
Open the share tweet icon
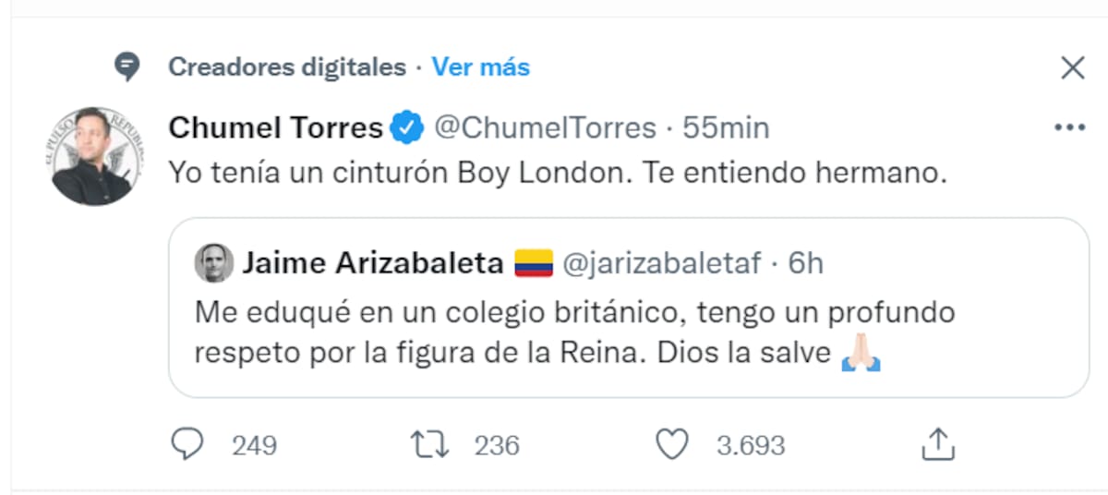[938, 445]
